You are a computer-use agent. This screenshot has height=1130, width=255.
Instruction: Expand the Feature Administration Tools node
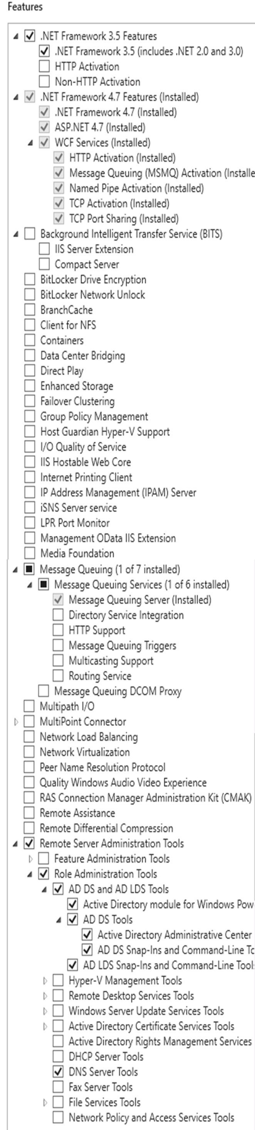click(x=31, y=859)
